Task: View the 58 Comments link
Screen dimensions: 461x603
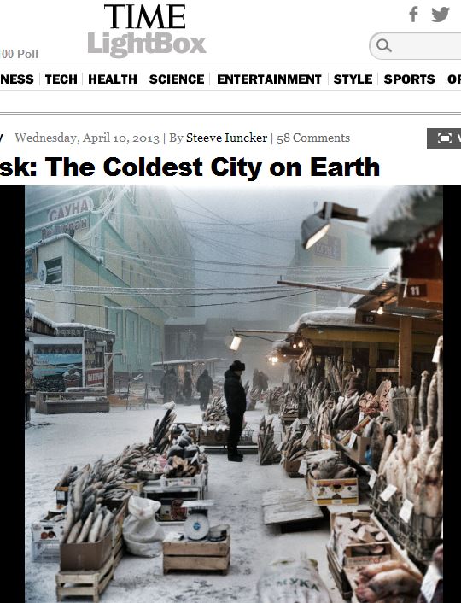Action: 313,138
